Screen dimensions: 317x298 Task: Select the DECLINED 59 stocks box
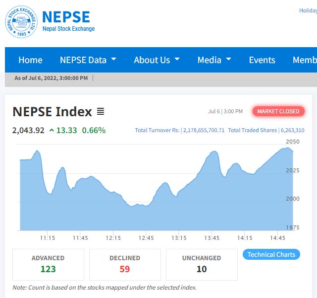click(x=125, y=264)
